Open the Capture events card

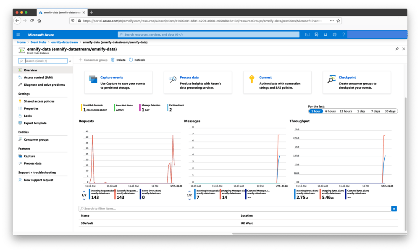(118, 82)
